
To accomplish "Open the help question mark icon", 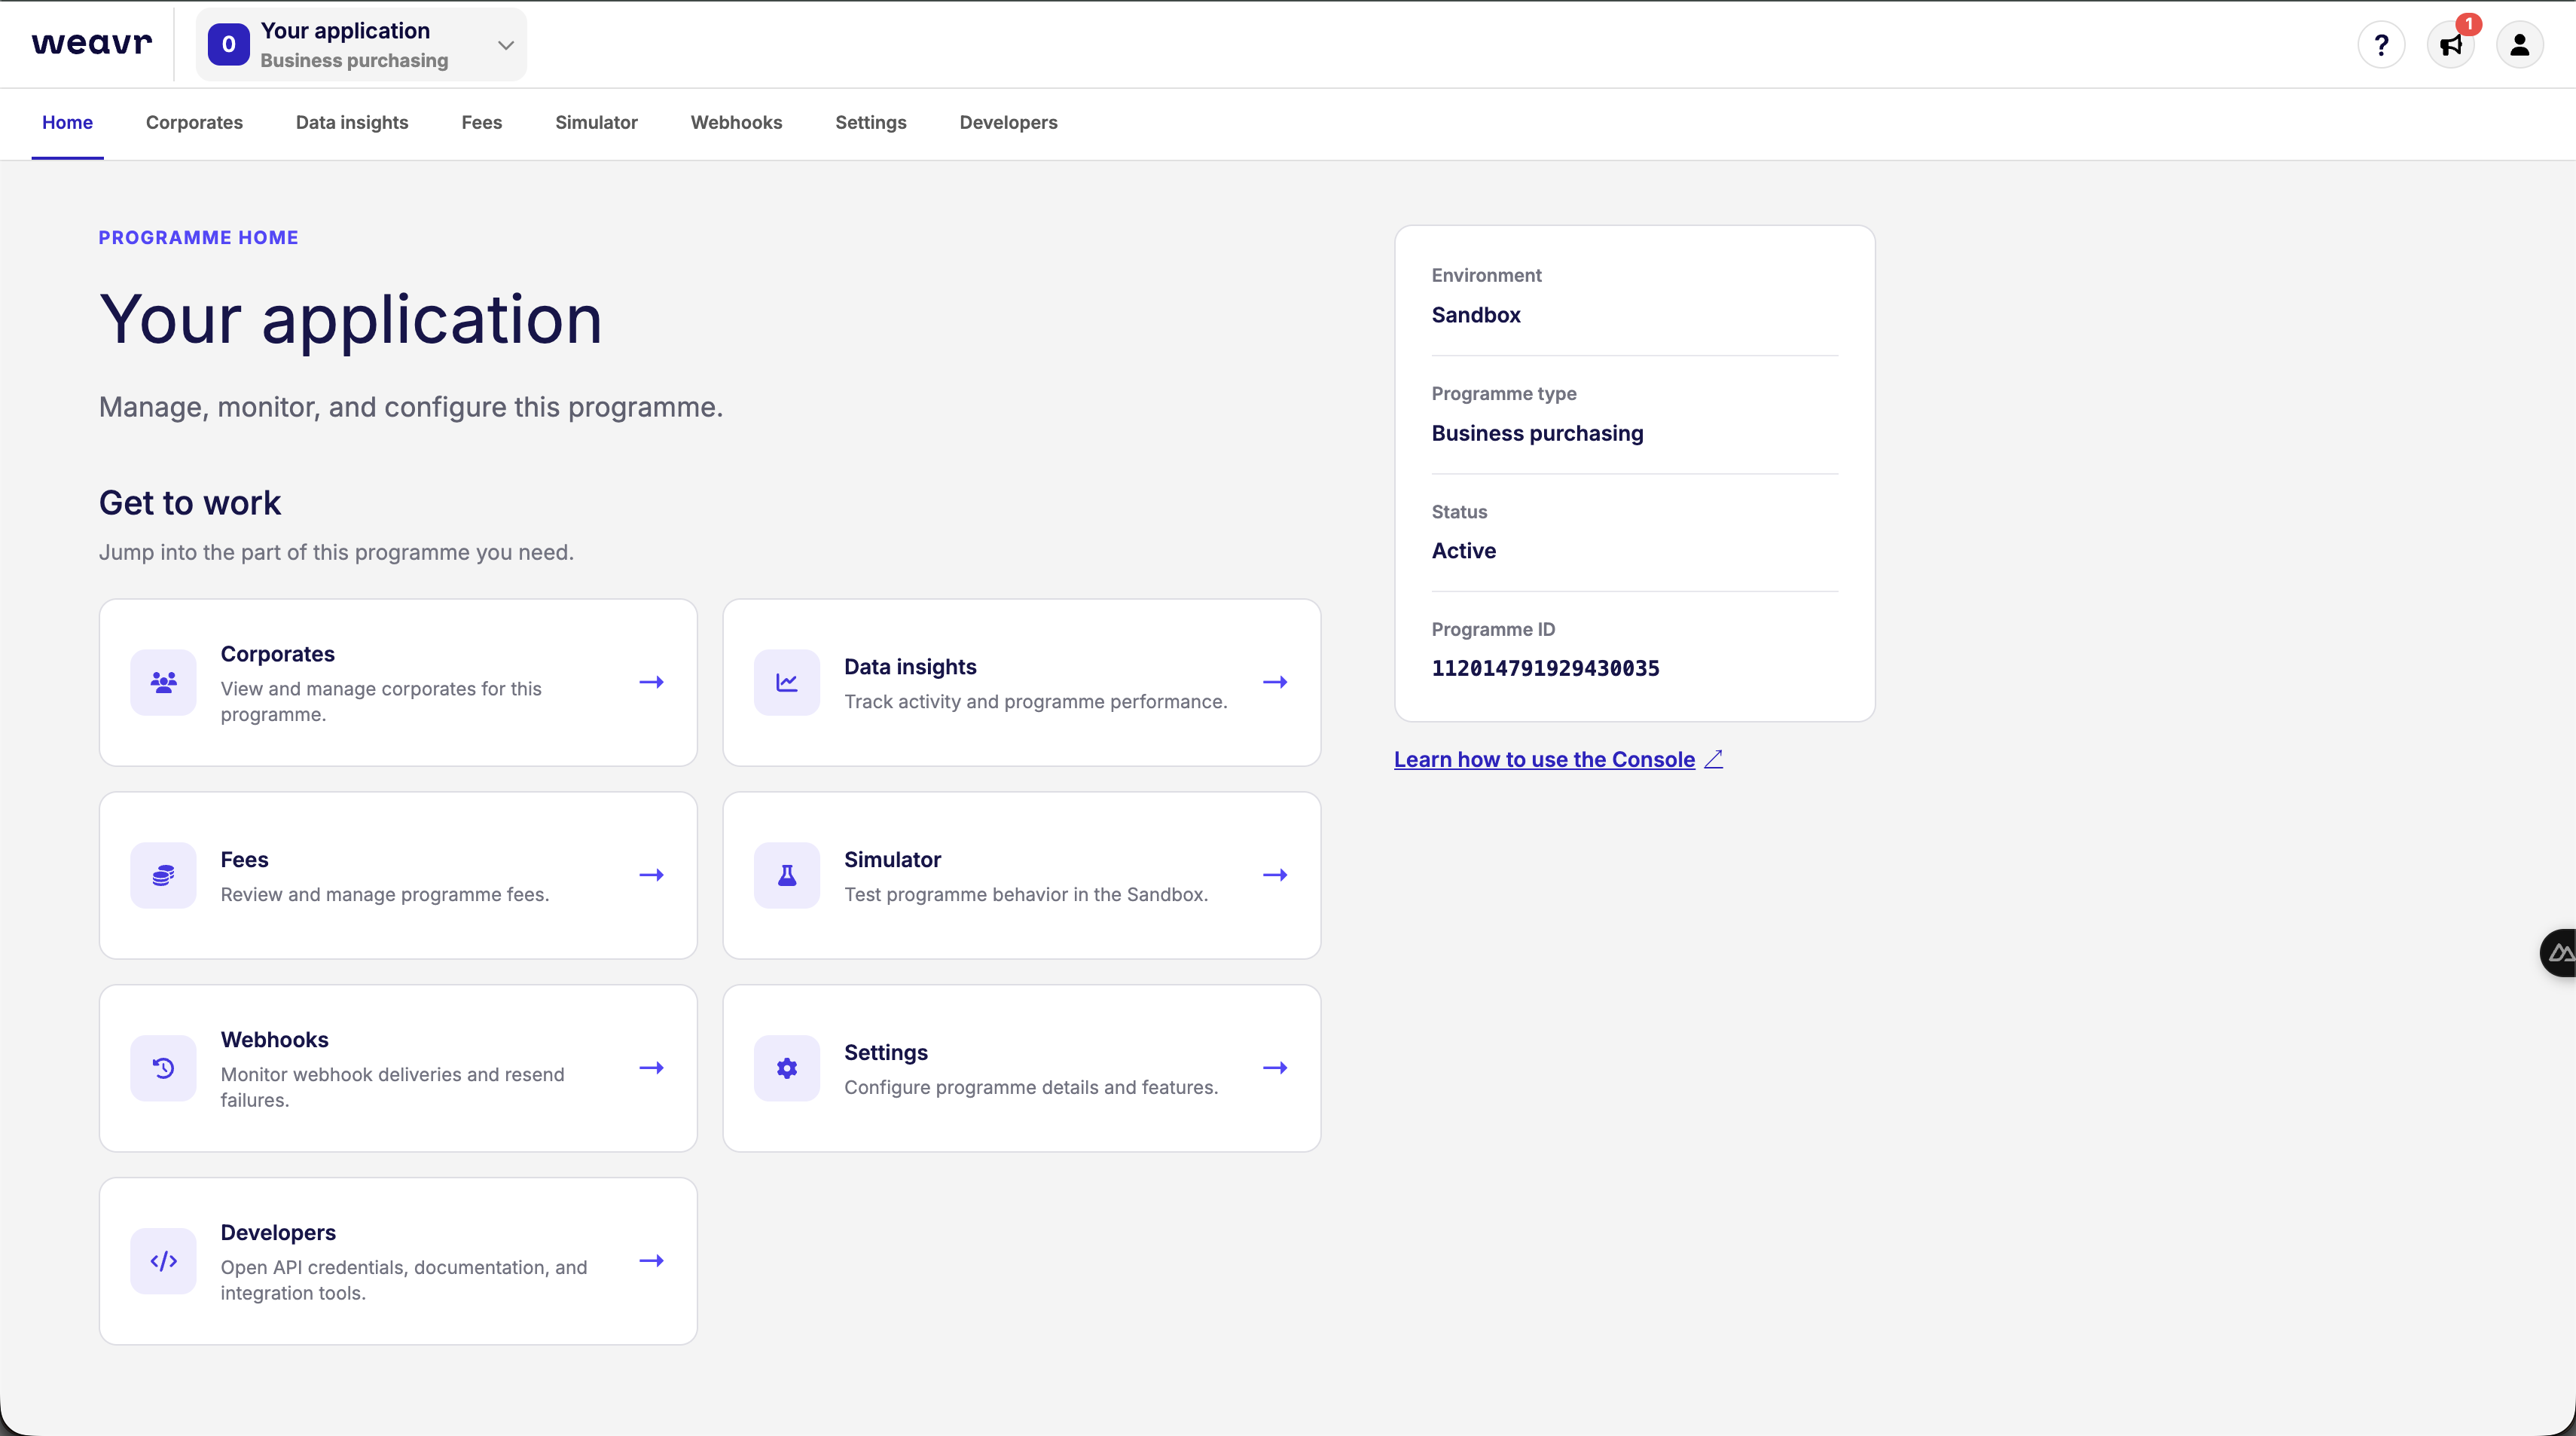I will [2381, 45].
